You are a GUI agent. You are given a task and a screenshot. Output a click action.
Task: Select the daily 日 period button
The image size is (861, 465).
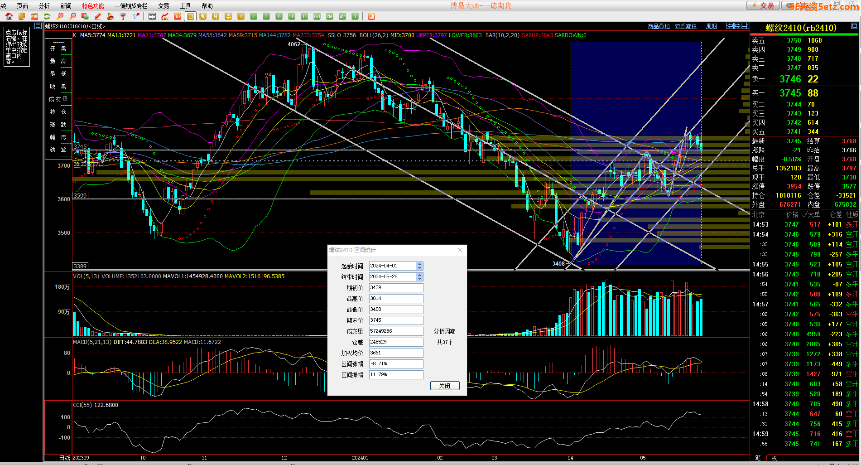coord(190,16)
